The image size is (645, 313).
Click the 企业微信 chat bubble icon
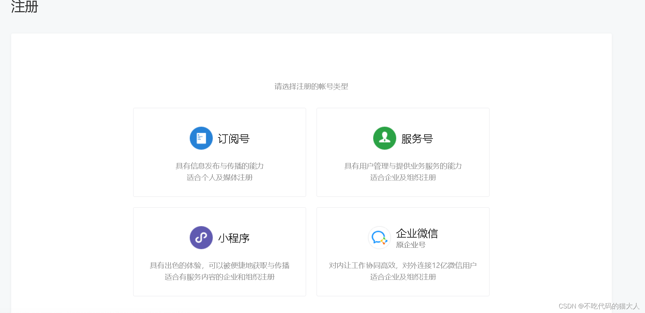(x=379, y=238)
